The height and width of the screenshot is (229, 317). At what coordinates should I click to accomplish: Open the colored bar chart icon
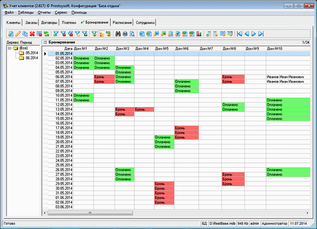[199, 34]
